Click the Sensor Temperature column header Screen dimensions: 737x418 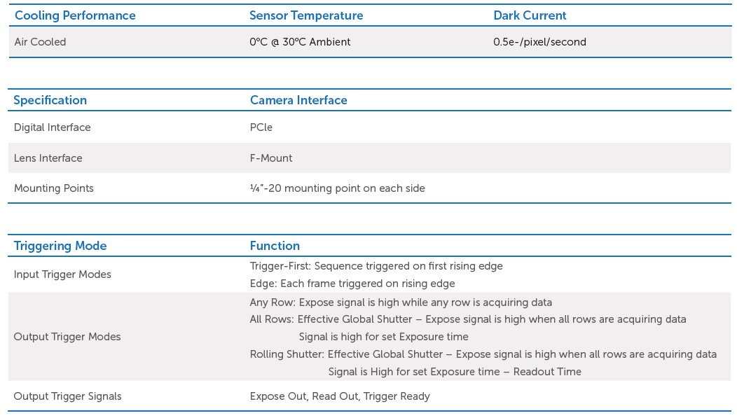pos(306,15)
